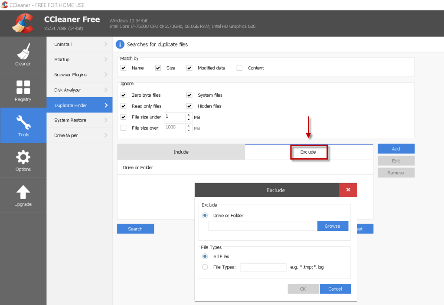Click the Remove button
The width and height of the screenshot is (444, 305).
pos(396,173)
